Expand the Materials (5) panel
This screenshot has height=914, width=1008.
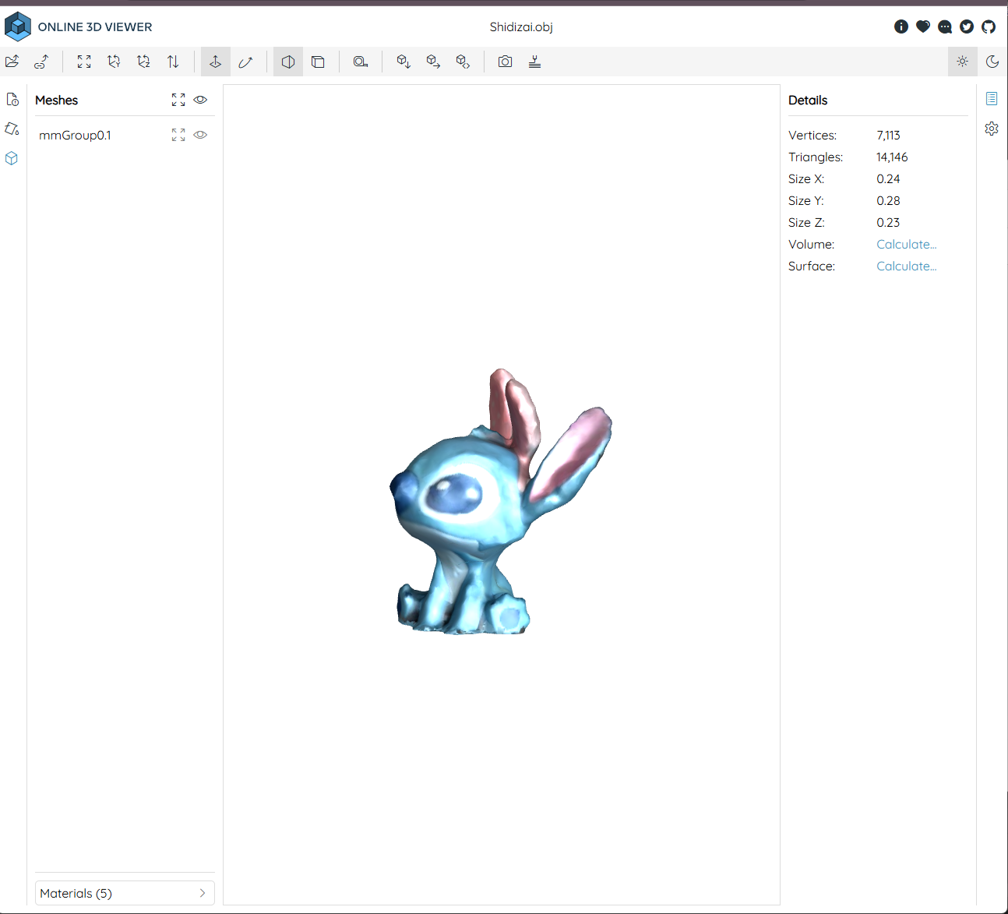(125, 893)
